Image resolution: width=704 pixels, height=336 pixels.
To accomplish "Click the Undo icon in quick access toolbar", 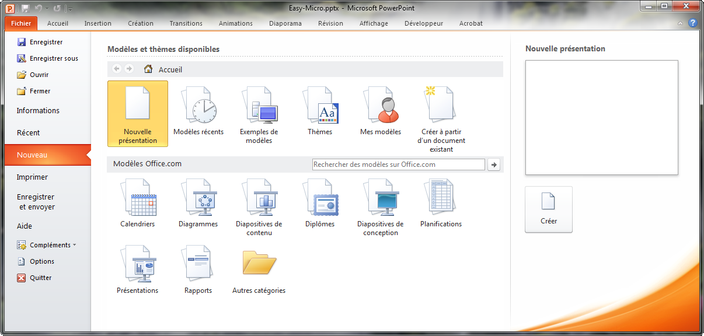I will coord(39,8).
